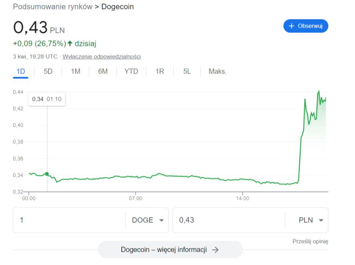Click the arrow icon beside więcej informacji
Viewport: 355px width, 265px height.
(215, 250)
